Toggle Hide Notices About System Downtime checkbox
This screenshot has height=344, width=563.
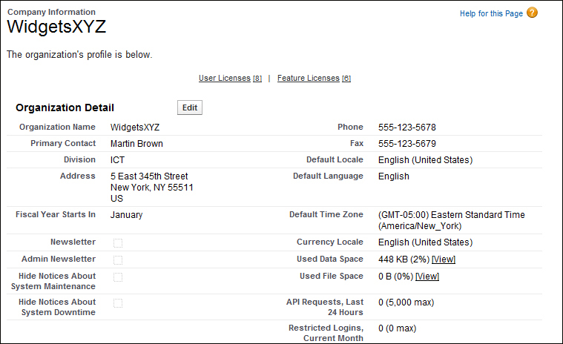point(118,303)
